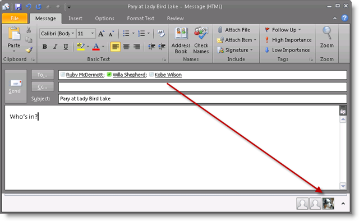Open Tags dialog launcher
This screenshot has height=221, width=359.
click(311, 59)
